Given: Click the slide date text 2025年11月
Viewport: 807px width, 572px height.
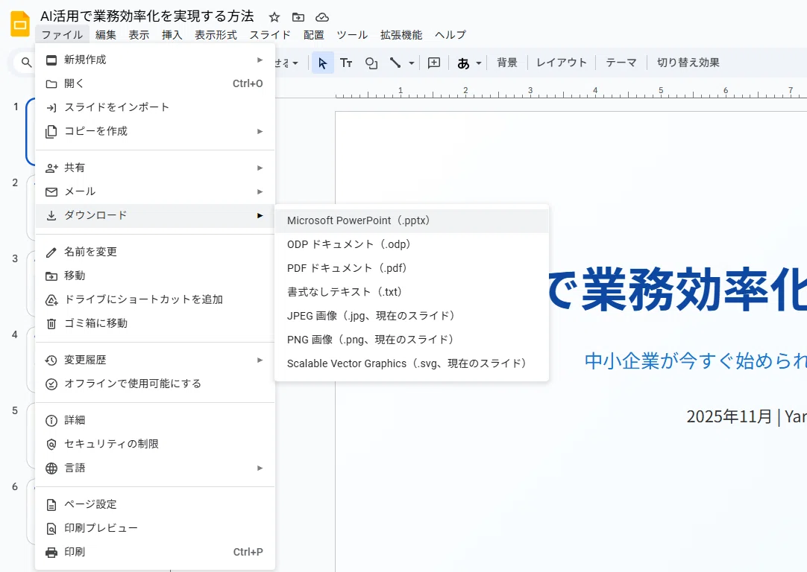Looking at the screenshot, I should pos(729,416).
